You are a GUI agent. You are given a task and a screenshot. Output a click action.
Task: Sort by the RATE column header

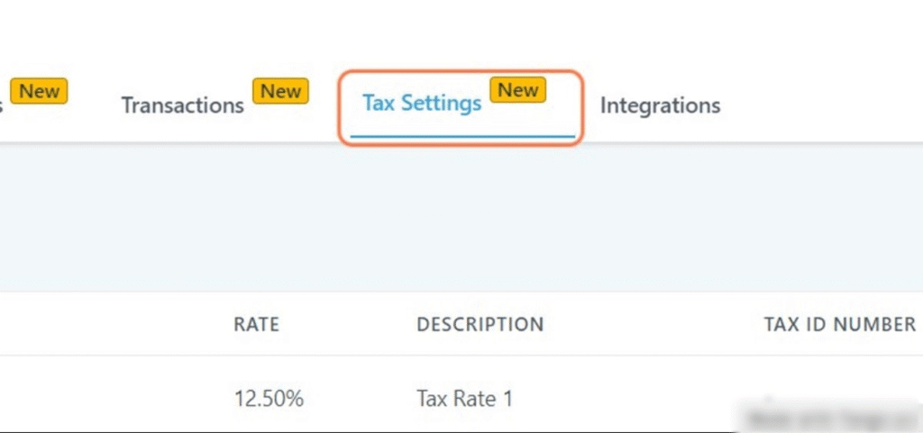(x=256, y=324)
